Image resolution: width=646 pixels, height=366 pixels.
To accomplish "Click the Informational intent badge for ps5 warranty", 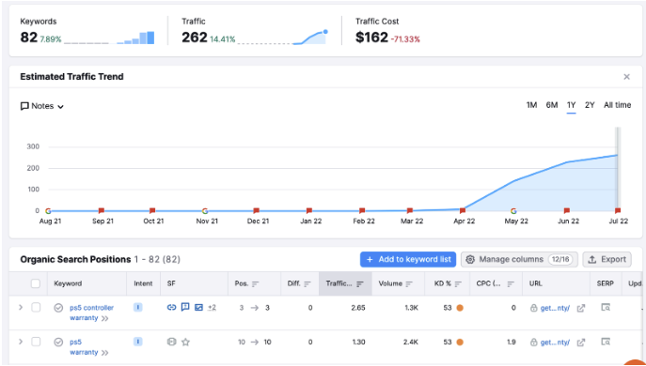I will 138,342.
